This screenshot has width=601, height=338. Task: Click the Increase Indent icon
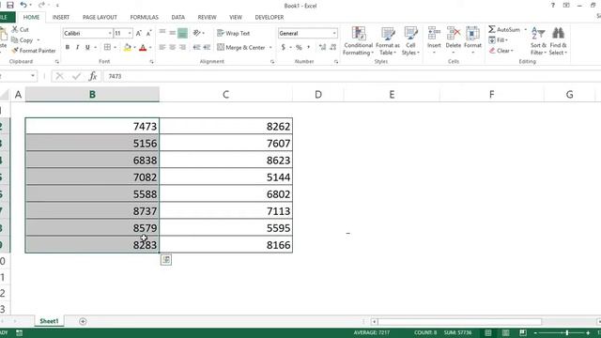[207, 47]
